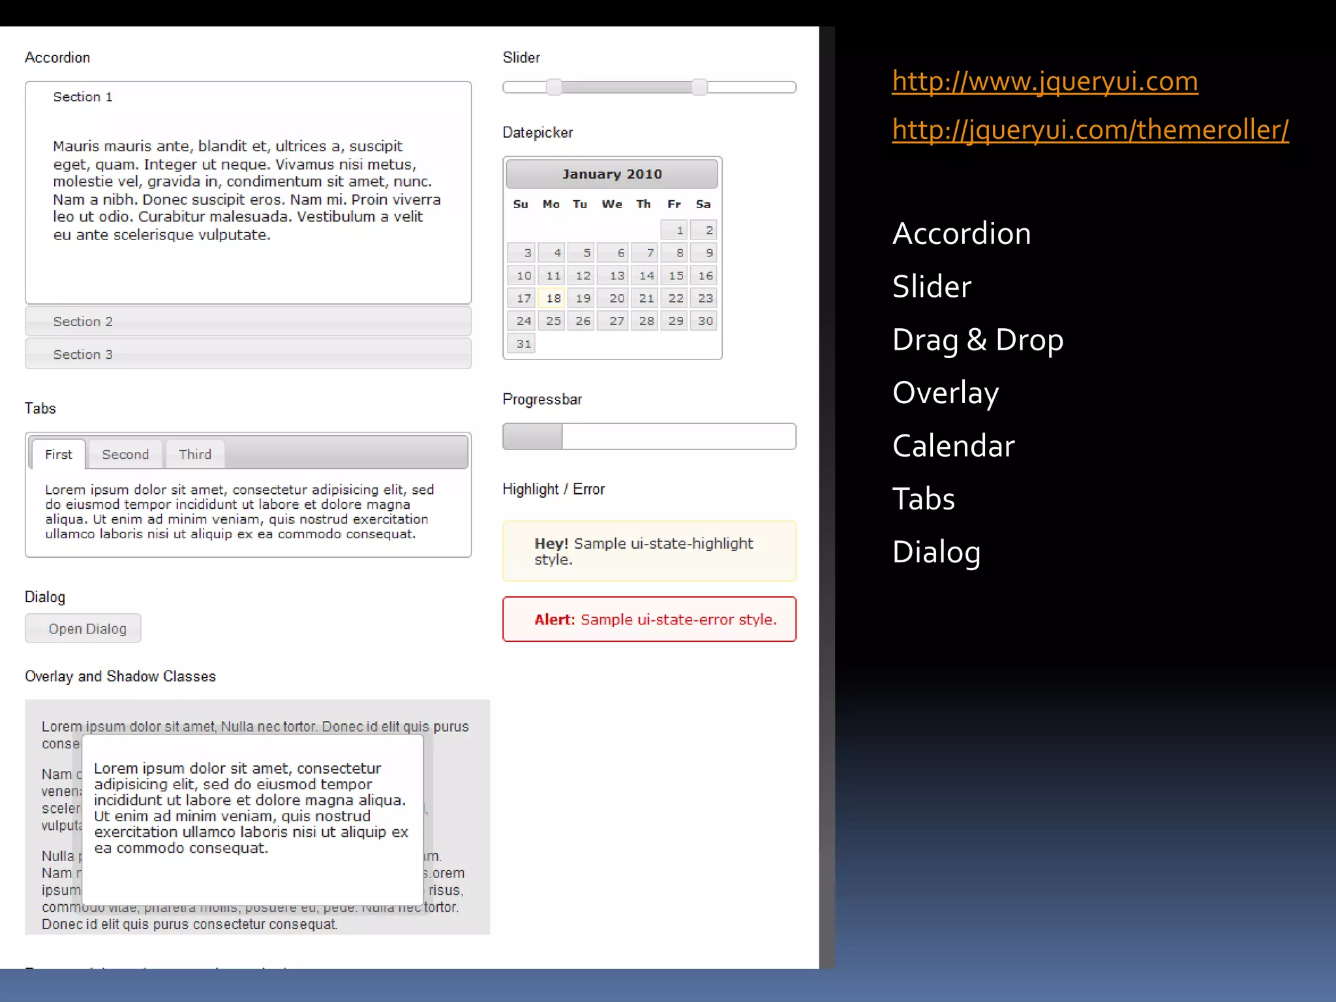Click the January 2010 datepicker header

pyautogui.click(x=612, y=174)
